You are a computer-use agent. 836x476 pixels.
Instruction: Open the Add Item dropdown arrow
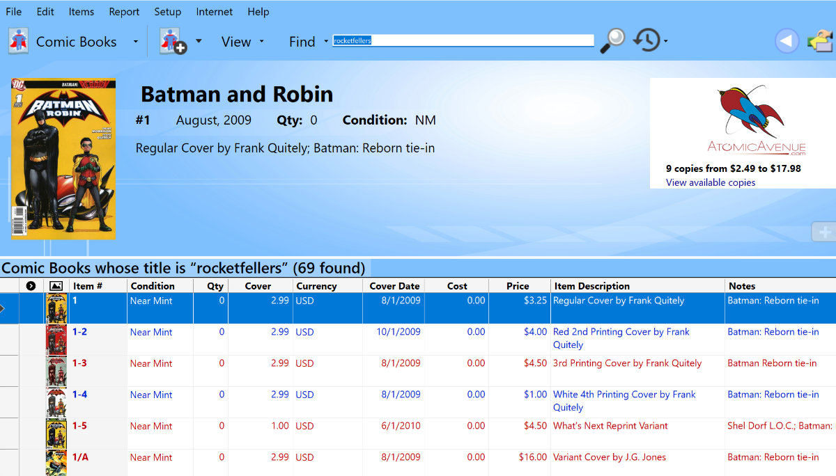199,41
